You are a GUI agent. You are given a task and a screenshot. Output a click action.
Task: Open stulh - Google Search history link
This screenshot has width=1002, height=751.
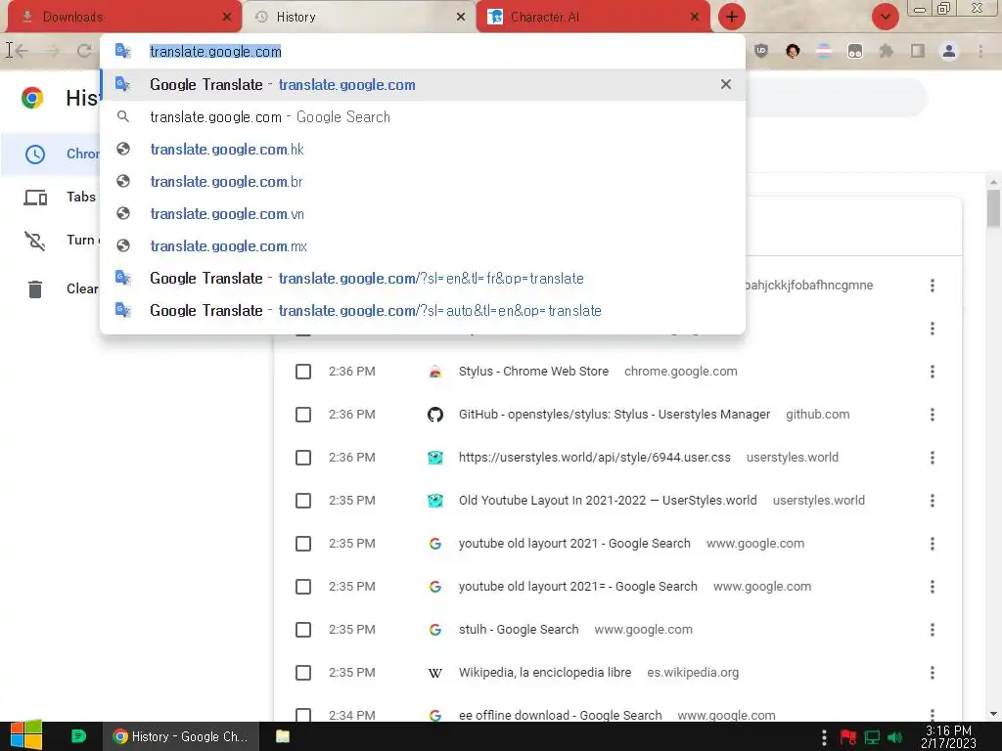(x=519, y=630)
